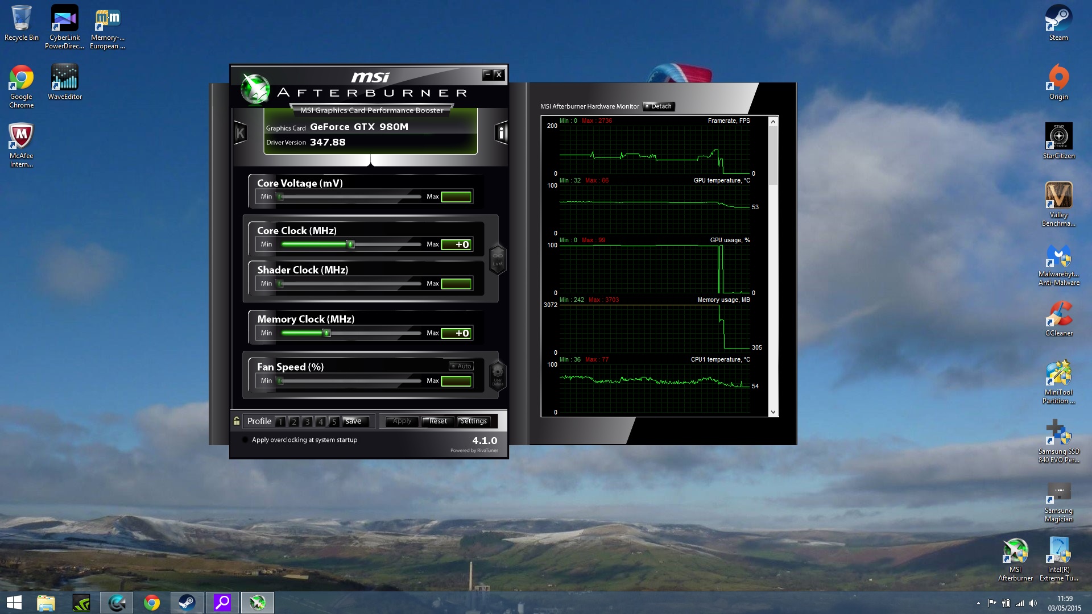Select the Samsung SSD 840 EVO icon
The width and height of the screenshot is (1092, 614).
1058,441
